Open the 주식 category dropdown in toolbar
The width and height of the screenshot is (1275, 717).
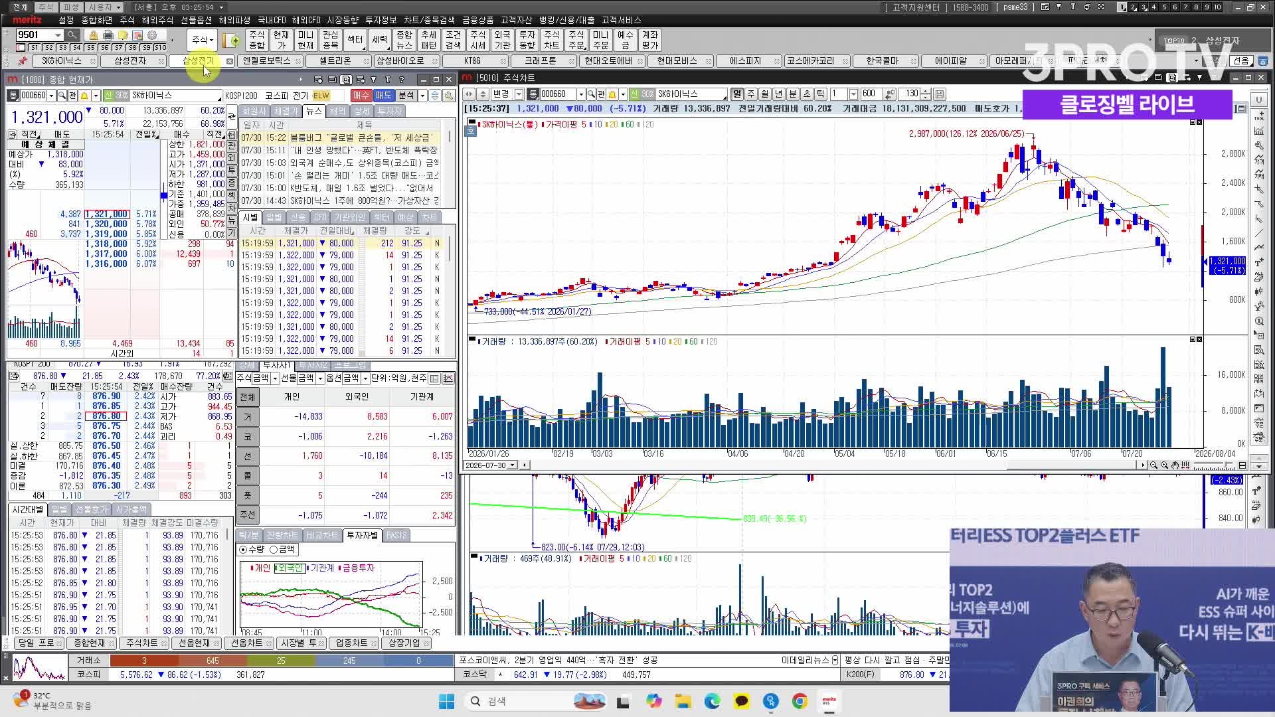pyautogui.click(x=202, y=40)
